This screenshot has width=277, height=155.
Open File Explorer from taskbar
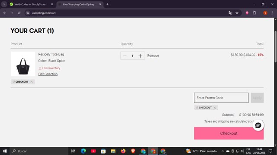click(113, 151)
